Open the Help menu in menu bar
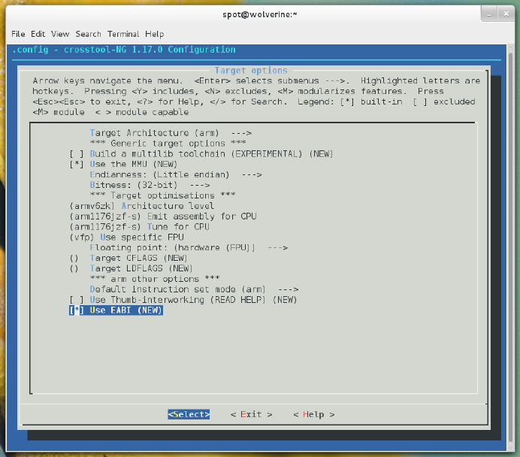520x457 pixels. click(155, 34)
